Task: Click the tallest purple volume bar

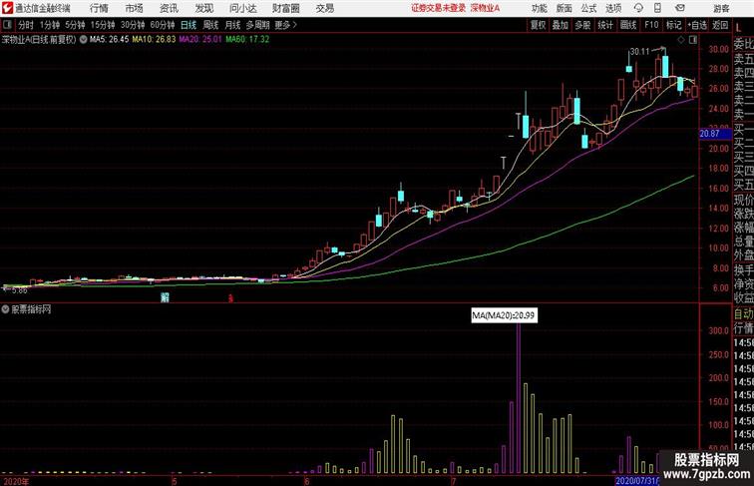Action: pyautogui.click(x=519, y=398)
